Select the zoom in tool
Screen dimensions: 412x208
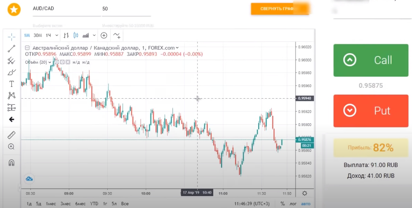click(x=11, y=147)
